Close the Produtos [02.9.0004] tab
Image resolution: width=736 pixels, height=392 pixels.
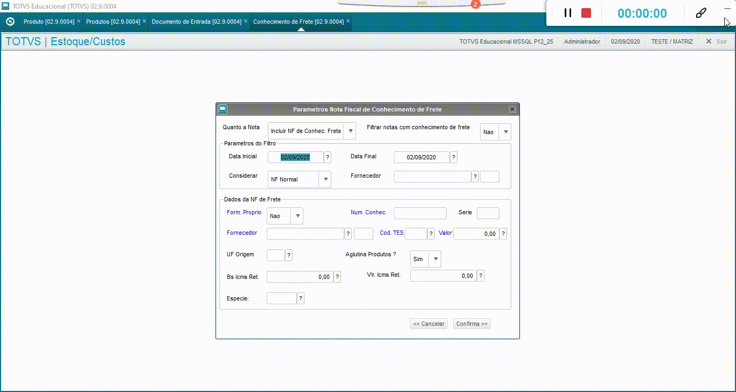pos(144,22)
